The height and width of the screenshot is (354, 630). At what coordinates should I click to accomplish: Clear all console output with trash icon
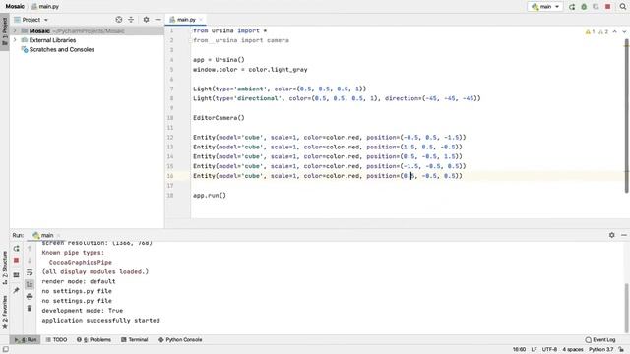30,308
